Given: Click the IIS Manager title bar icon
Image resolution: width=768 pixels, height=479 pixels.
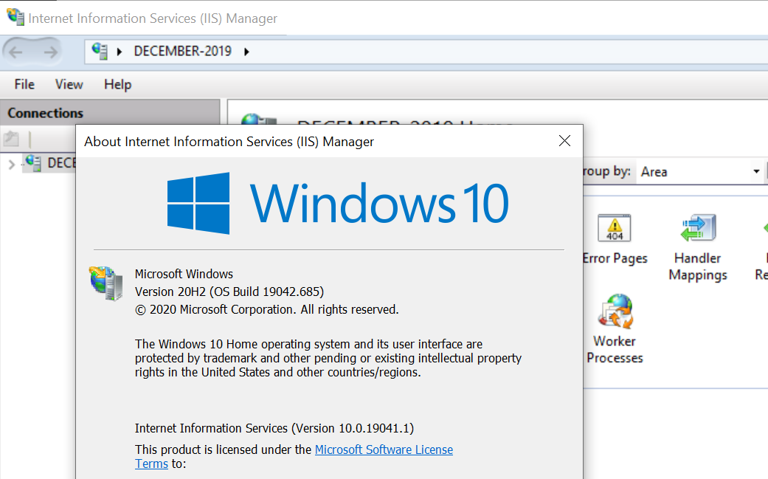Looking at the screenshot, I should pyautogui.click(x=15, y=17).
